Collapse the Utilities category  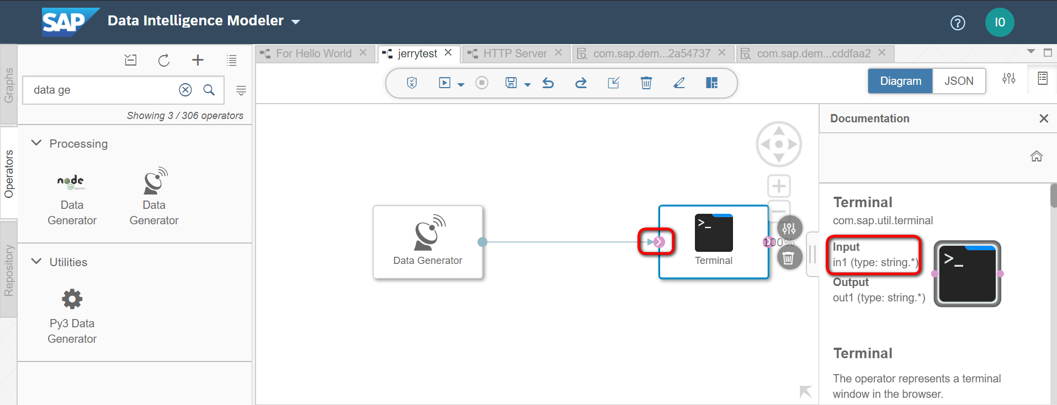(36, 262)
